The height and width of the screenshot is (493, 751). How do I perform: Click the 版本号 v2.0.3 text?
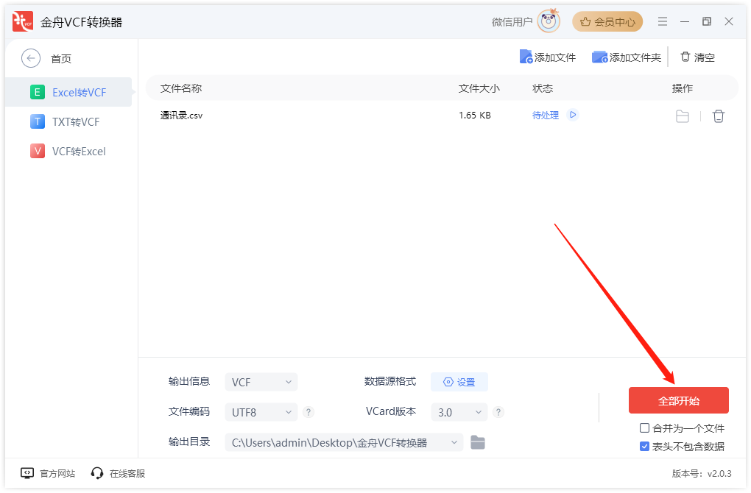pos(702,473)
